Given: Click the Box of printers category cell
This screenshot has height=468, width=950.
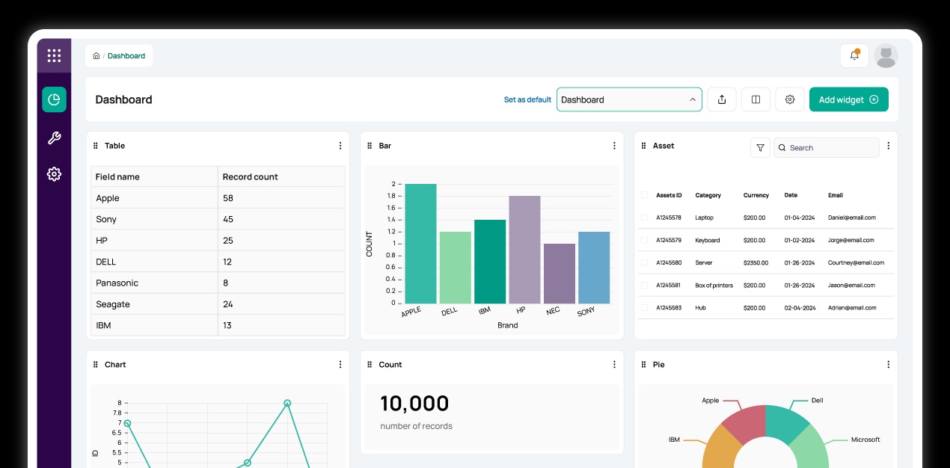Looking at the screenshot, I should [x=714, y=285].
